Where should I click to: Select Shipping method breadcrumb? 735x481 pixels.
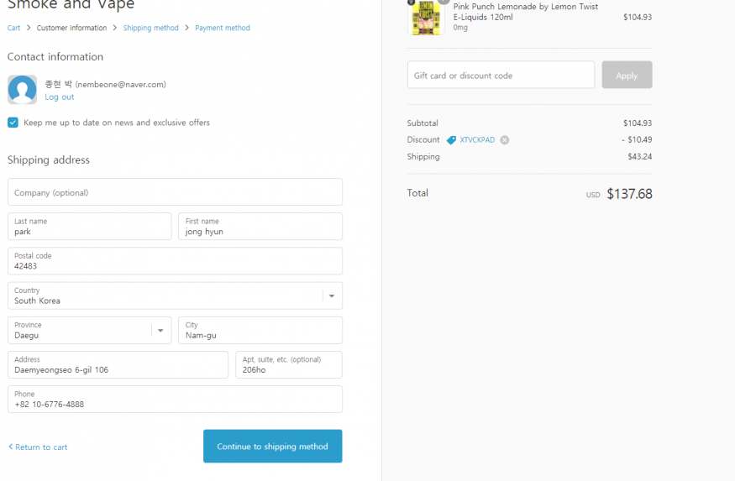(150, 28)
